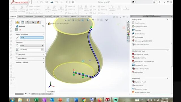Collapse the Axis of Revolution section
Screen dimensions: 181x102
point(44,34)
